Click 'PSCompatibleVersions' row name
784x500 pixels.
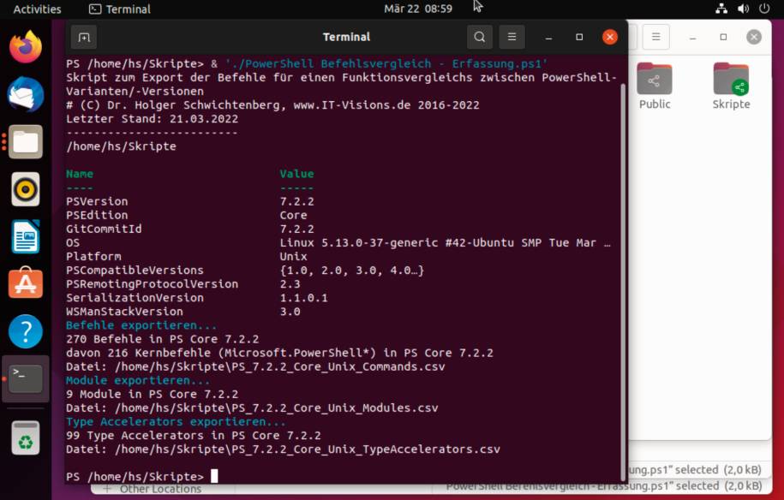pos(135,271)
